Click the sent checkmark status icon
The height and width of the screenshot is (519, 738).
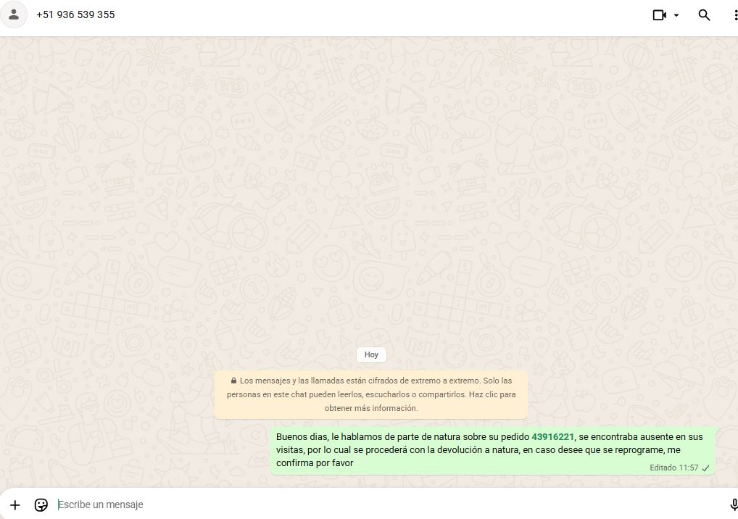[706, 468]
